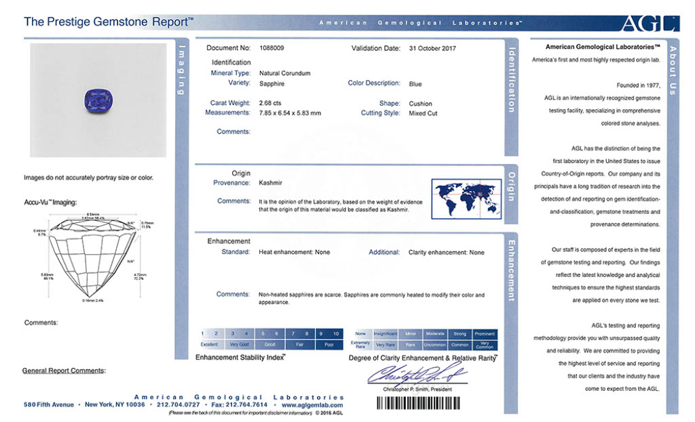695x422 pixels.
Task: Click the "Validation Date:" field label
Action: 376,48
